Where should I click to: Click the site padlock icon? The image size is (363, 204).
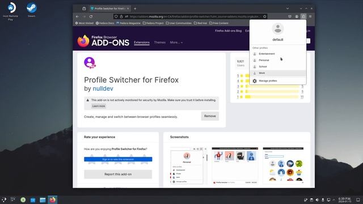121,16
